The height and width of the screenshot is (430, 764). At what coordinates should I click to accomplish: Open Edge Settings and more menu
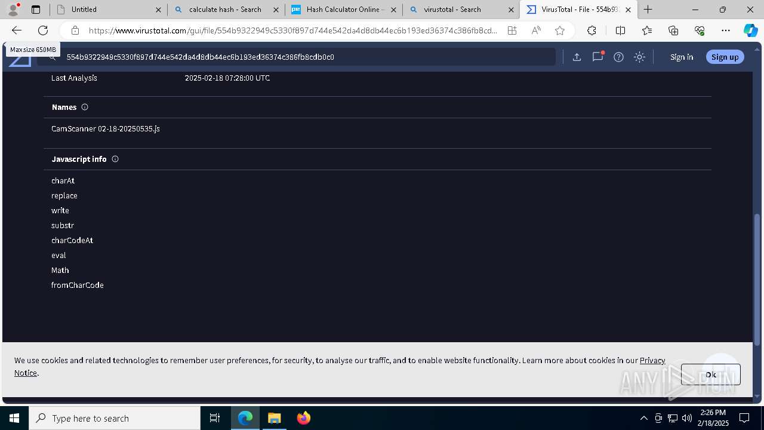pos(726,30)
